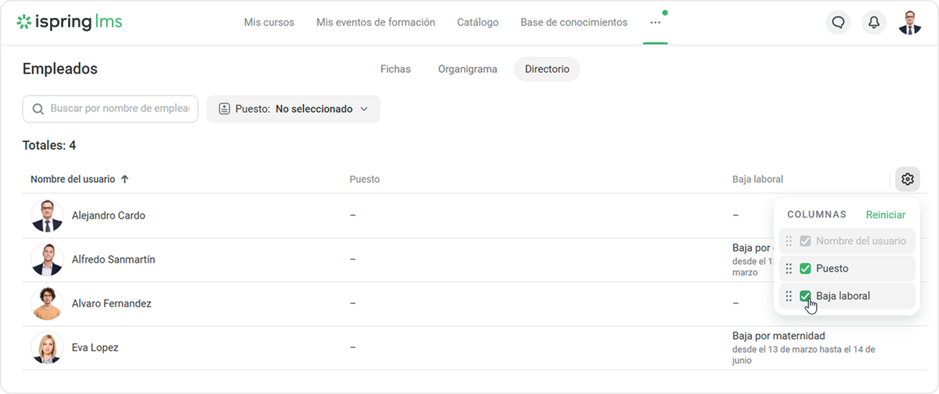Click the drag handle beside Puesto
The image size is (939, 394).
coord(789,269)
